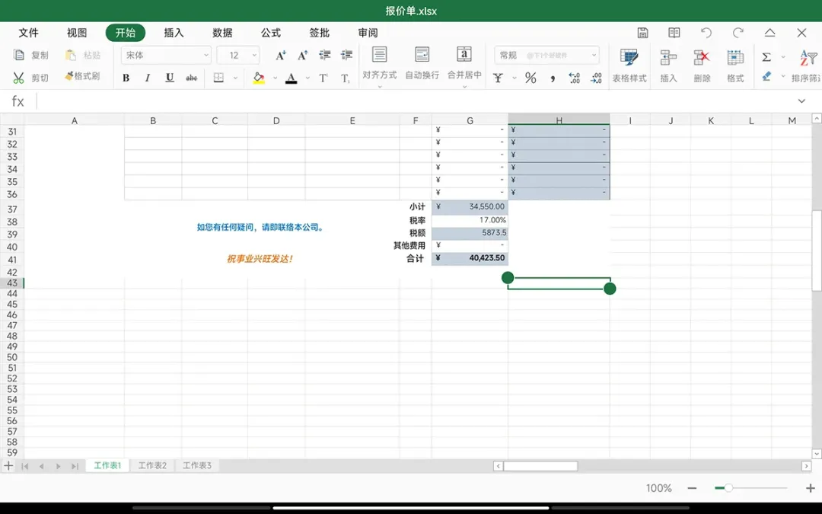Open the reading mode book icon

[674, 33]
